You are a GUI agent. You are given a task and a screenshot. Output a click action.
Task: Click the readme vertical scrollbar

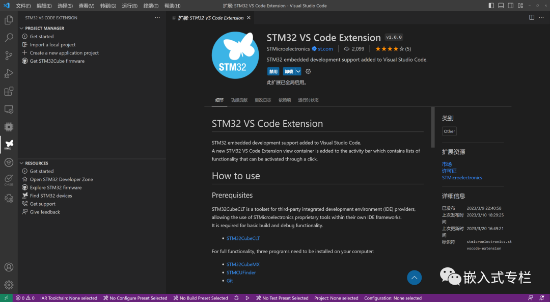433,127
